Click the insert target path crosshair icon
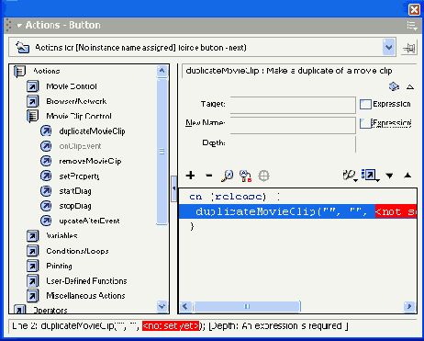This screenshot has width=424, height=341. click(x=263, y=176)
